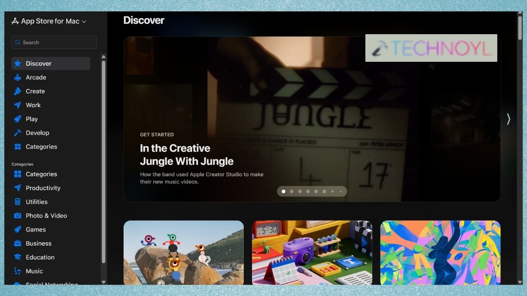Screen dimensions: 527x296
Task: Jump to the fourth carousel pagination dot
Action: tap(308, 192)
